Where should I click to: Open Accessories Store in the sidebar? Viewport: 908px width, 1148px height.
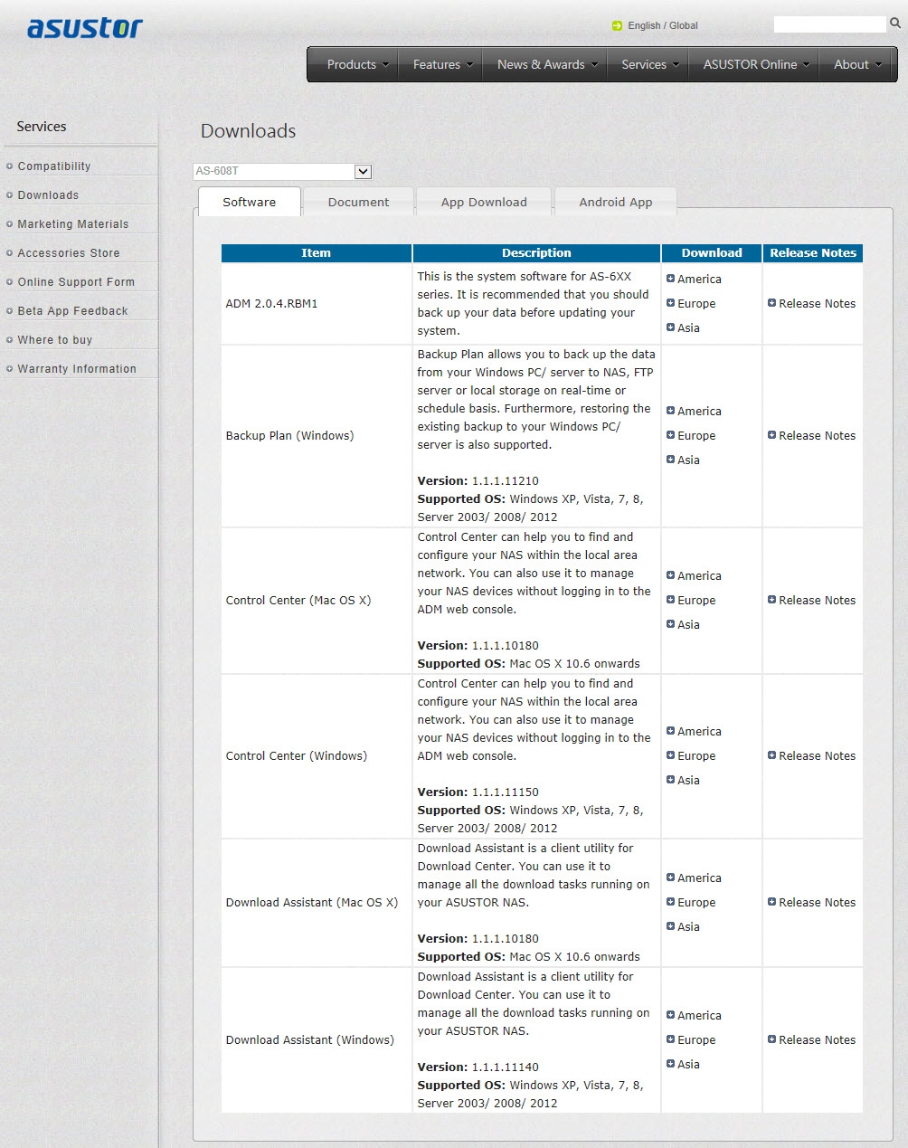(69, 253)
